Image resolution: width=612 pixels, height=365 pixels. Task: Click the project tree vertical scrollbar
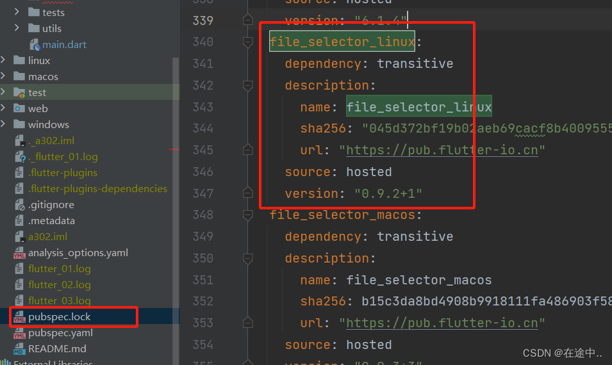click(176, 211)
